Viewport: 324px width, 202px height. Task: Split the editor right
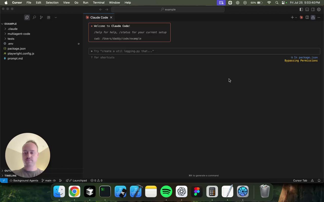click(x=307, y=17)
